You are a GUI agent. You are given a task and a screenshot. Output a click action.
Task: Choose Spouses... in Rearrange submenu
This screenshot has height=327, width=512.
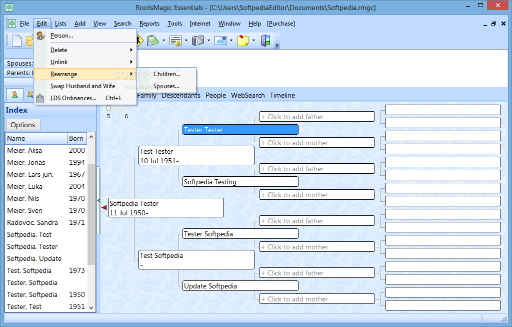pos(166,86)
